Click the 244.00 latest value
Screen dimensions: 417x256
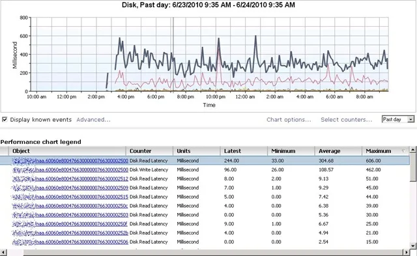(231, 160)
